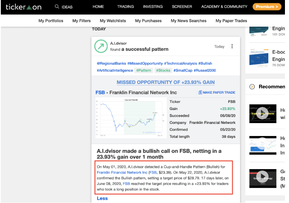Switch to the My Paper Trades tab
The image size is (289, 203).
click(x=231, y=21)
